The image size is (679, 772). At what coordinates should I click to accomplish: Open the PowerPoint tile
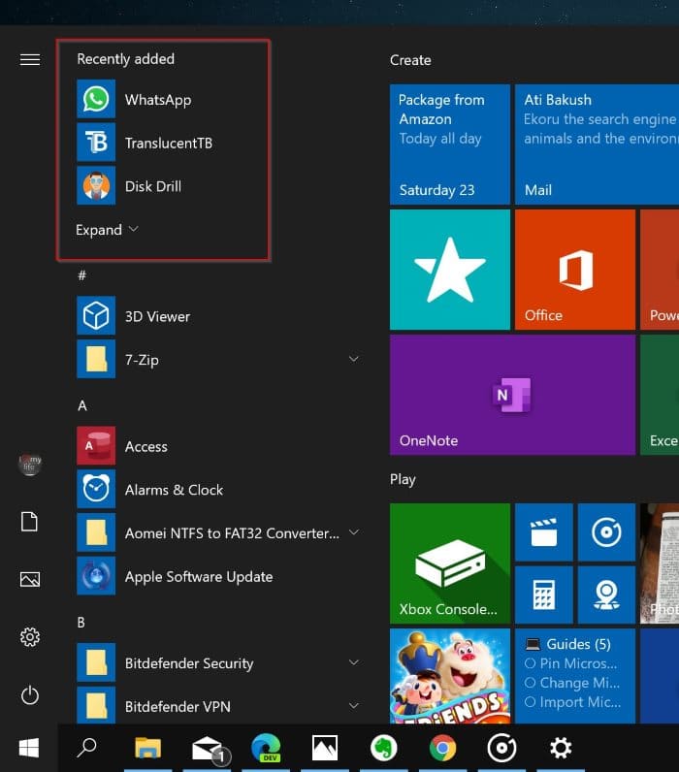point(660,270)
